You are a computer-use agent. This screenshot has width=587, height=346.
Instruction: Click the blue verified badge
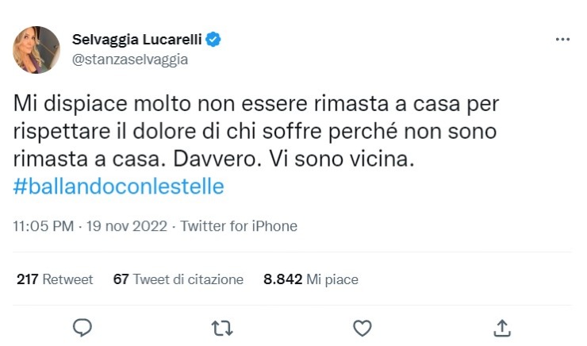213,39
